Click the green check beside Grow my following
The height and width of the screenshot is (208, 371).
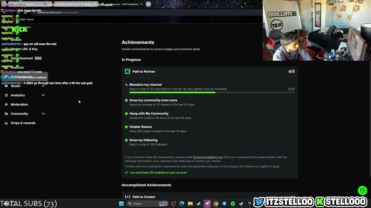pyautogui.click(x=126, y=140)
